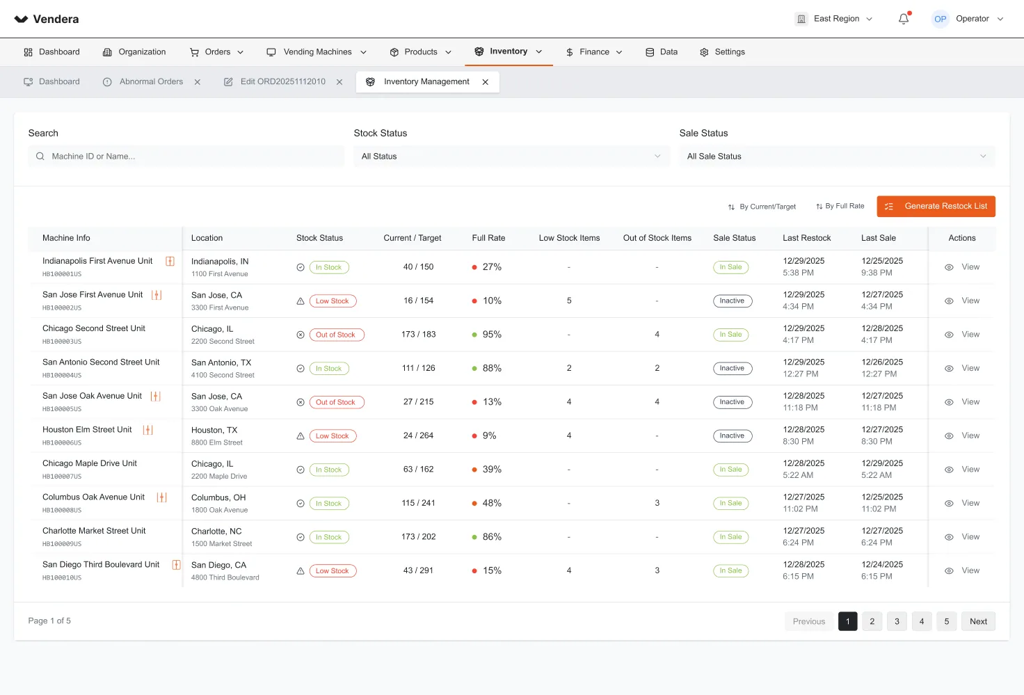Click the Vendera logo

click(47, 19)
